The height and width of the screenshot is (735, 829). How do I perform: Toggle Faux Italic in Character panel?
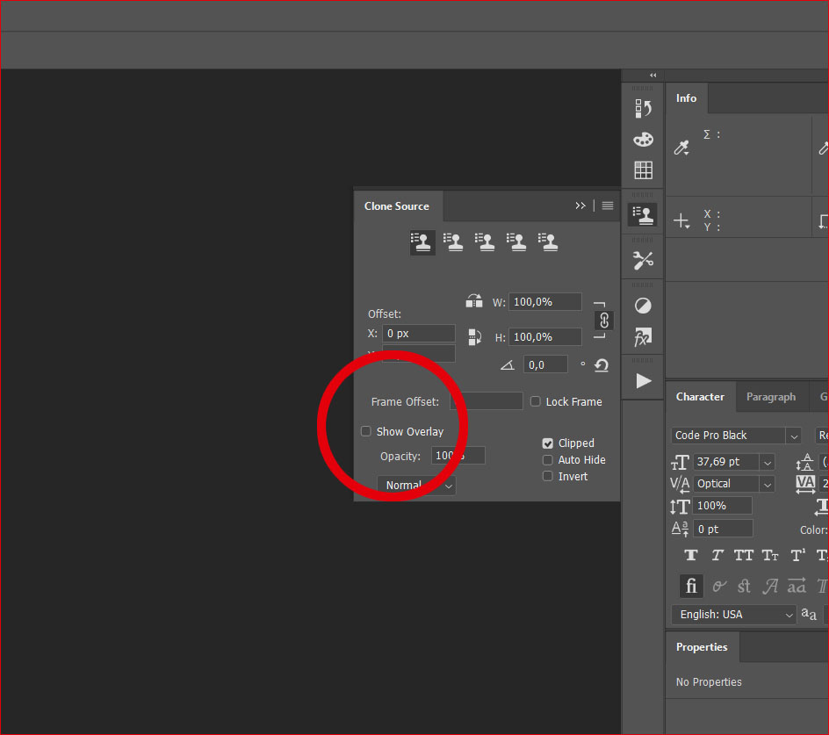tap(717, 555)
